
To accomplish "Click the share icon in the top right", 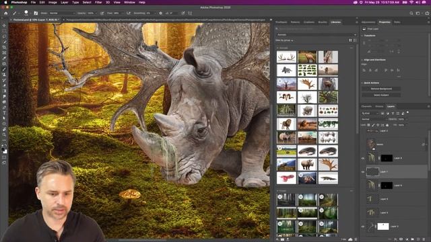I will click(x=427, y=13).
